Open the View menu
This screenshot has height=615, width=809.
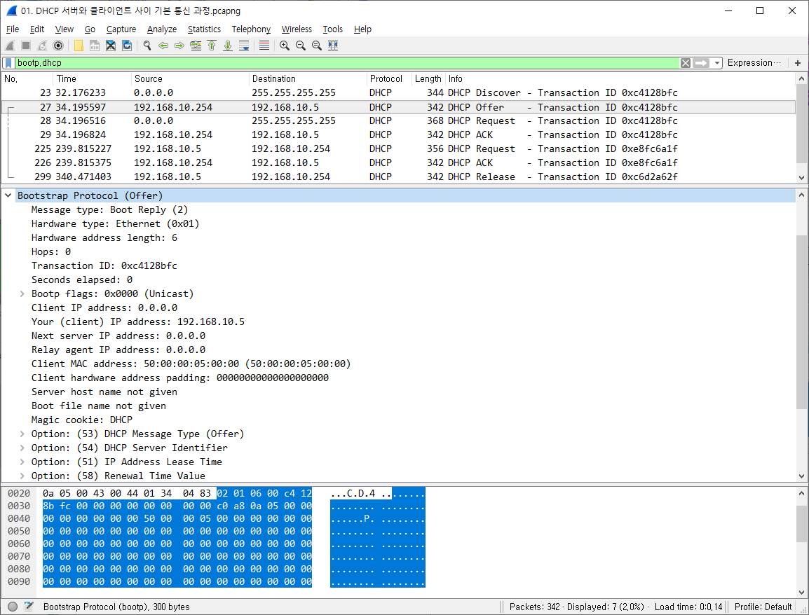64,29
